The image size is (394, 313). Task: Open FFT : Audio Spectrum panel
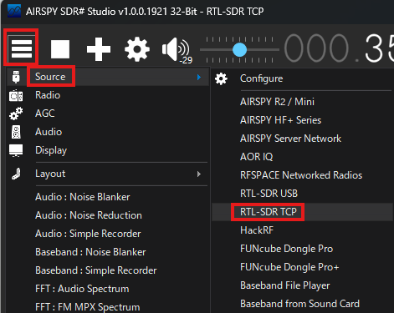click(x=82, y=289)
